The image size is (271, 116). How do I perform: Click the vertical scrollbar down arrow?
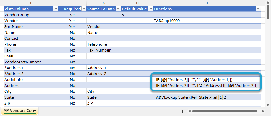[268, 105]
